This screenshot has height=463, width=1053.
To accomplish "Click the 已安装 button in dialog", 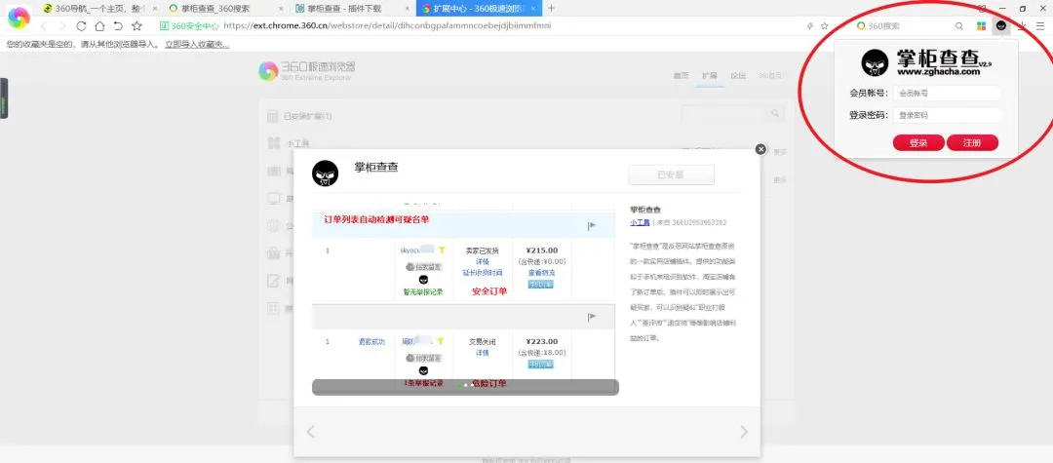I will click(x=671, y=174).
